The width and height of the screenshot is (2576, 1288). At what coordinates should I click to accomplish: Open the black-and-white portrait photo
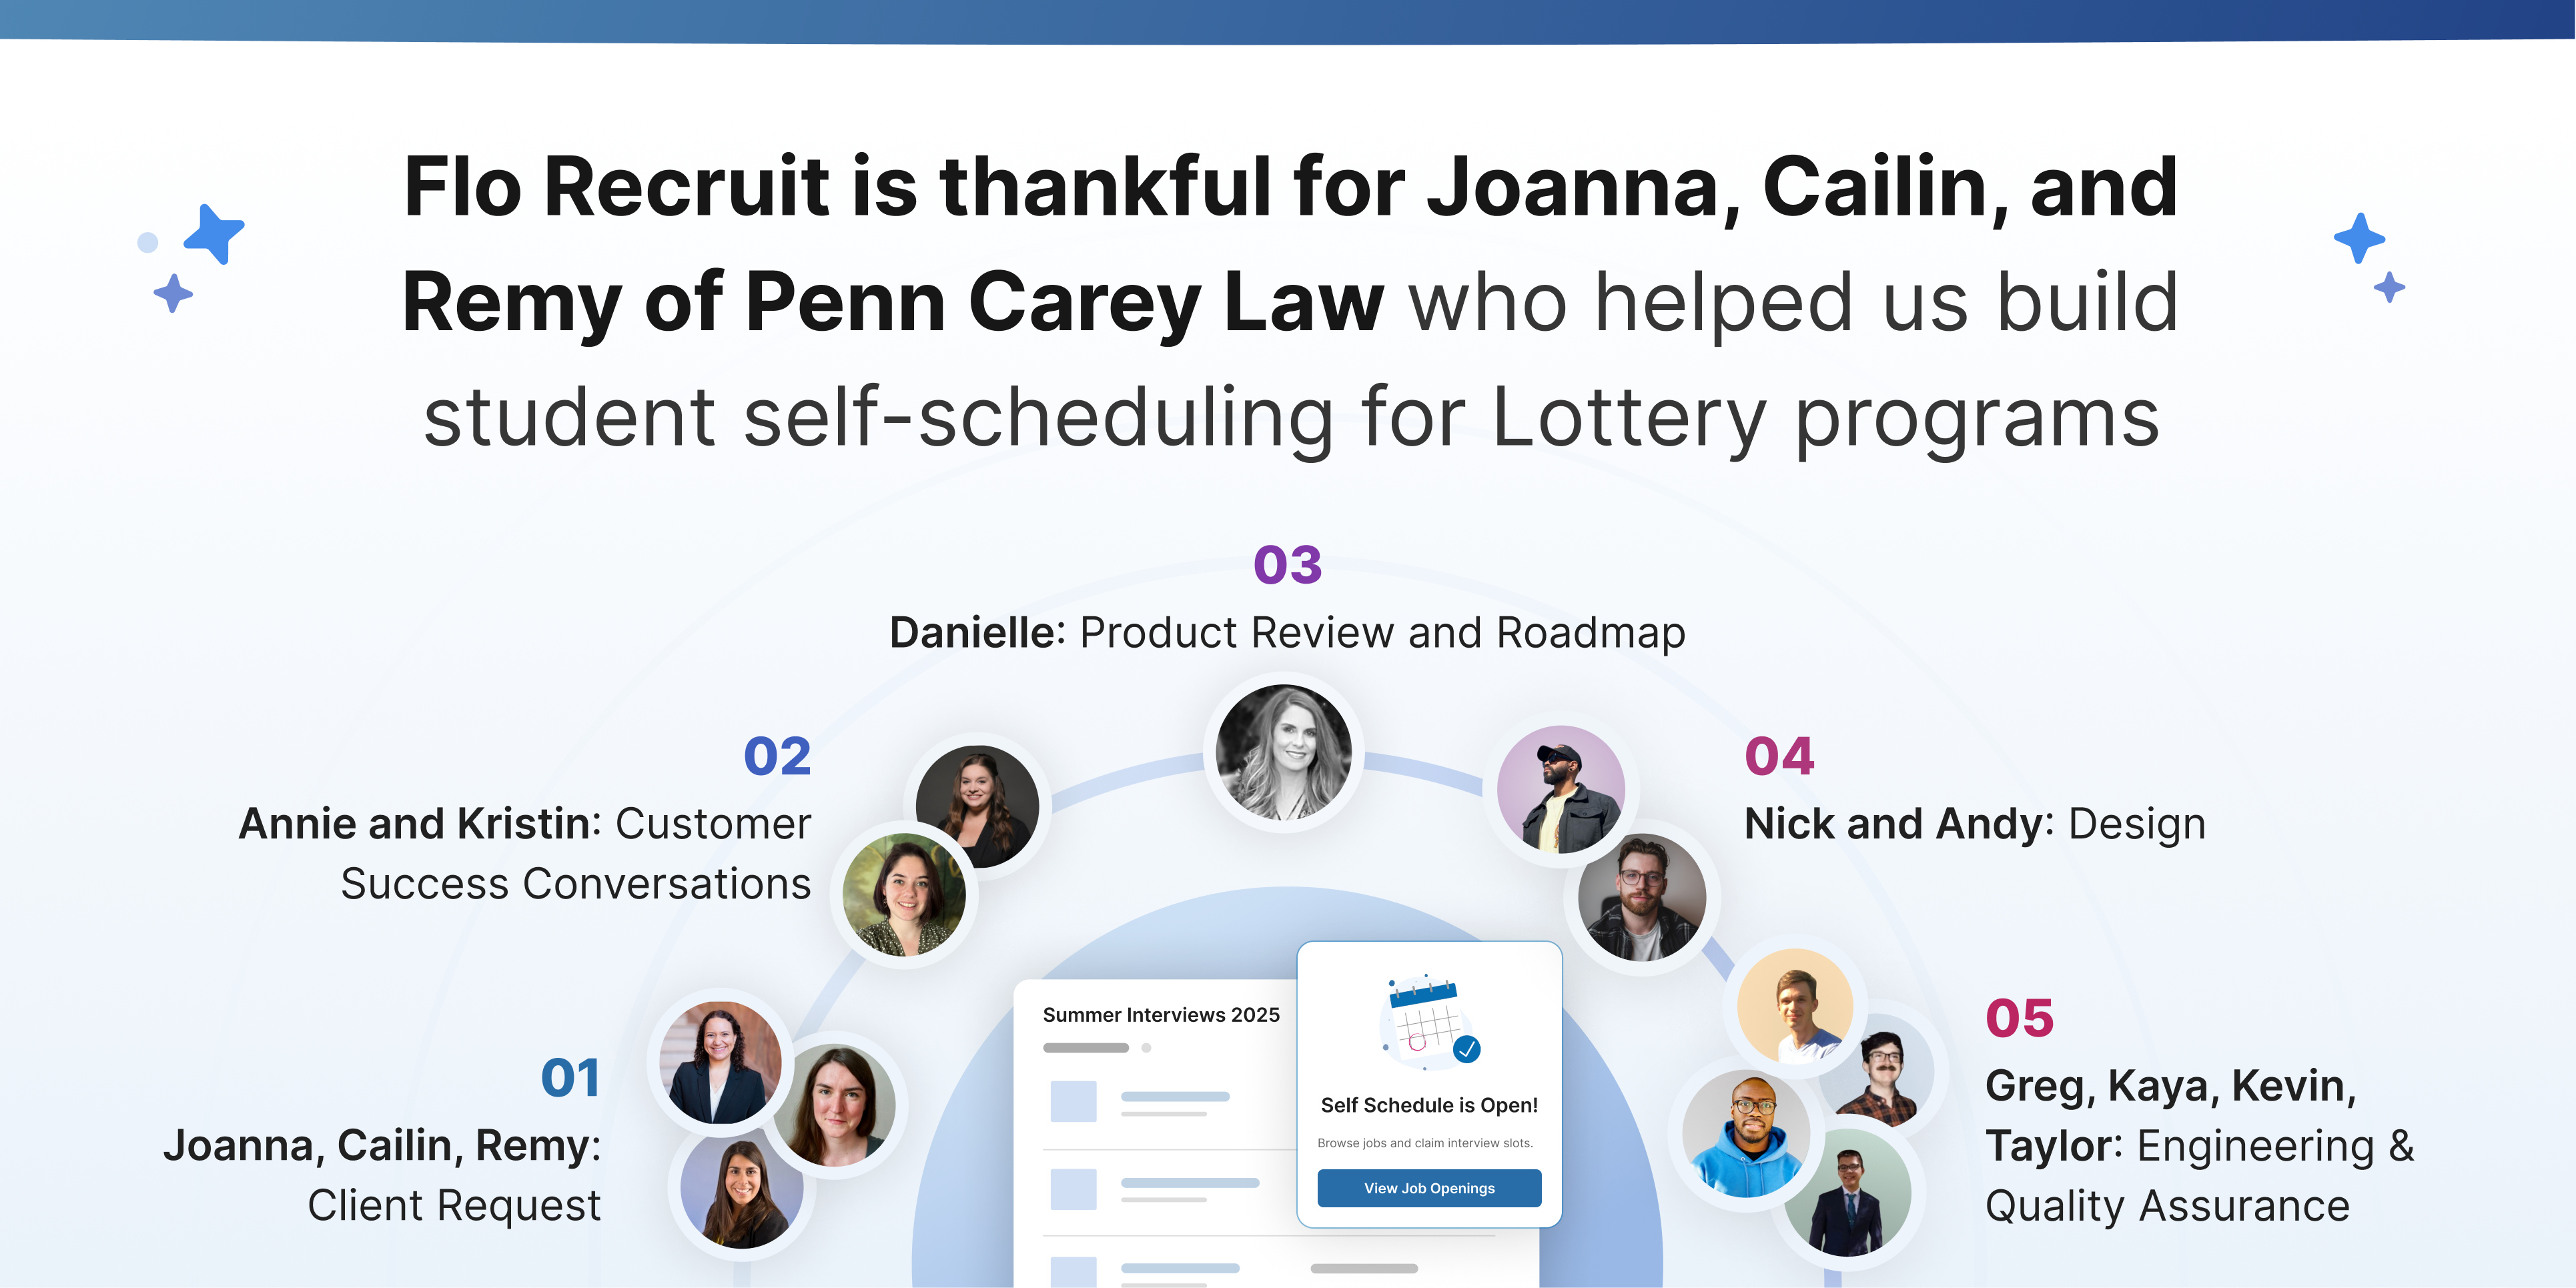pos(1283,751)
